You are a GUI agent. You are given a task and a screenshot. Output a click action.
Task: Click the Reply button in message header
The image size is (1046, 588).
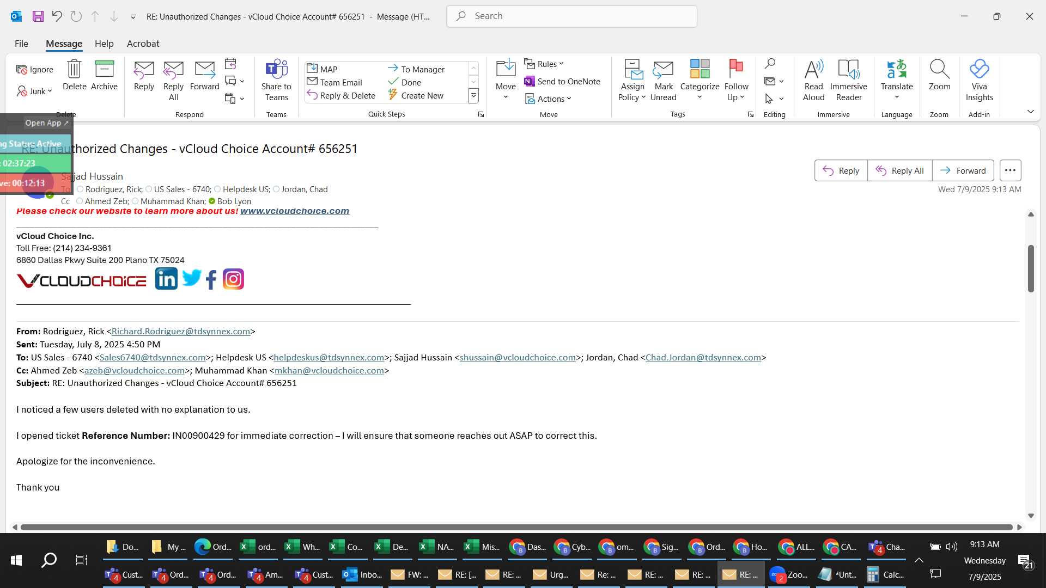pos(841,170)
